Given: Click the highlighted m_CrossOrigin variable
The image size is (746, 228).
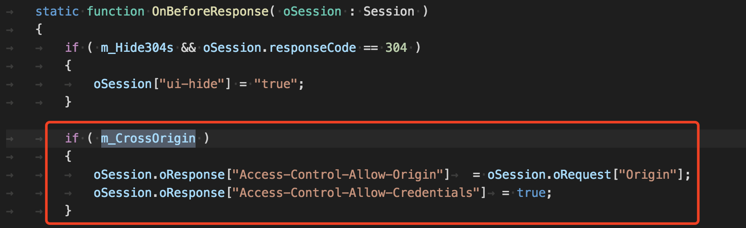Looking at the screenshot, I should click(x=148, y=138).
